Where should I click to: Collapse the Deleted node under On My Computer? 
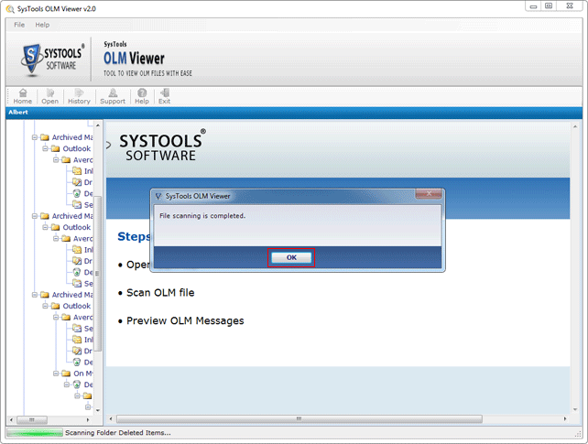tap(66, 384)
